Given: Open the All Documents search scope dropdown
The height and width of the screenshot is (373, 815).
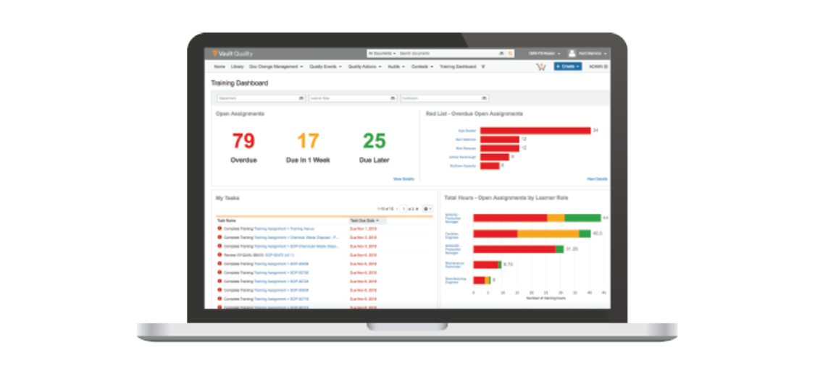Looking at the screenshot, I should pyautogui.click(x=382, y=53).
